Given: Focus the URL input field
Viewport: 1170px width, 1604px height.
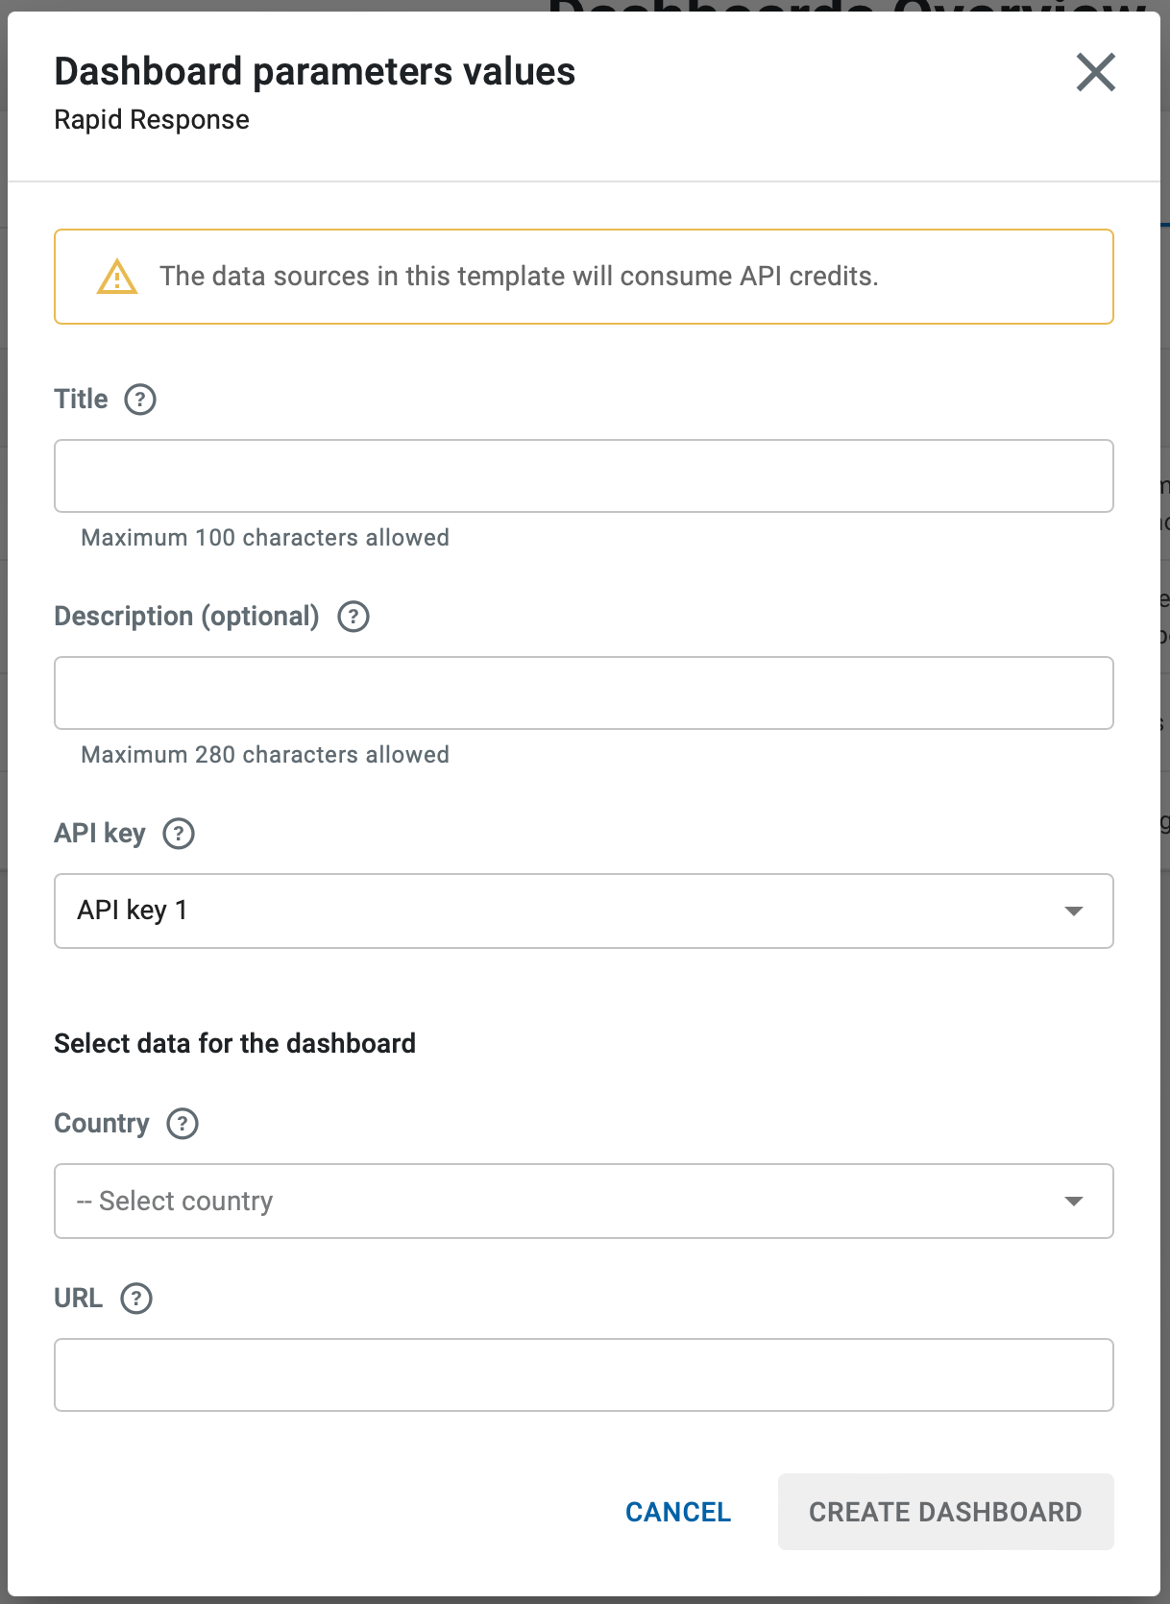Looking at the screenshot, I should pyautogui.click(x=584, y=1374).
